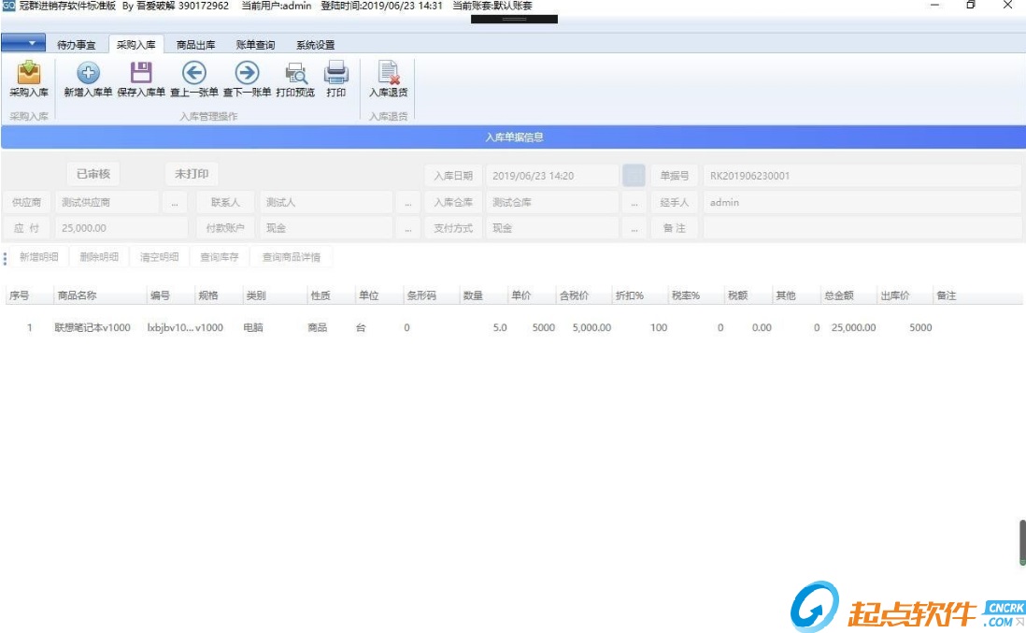Open warehouse picker beside 测试仓库

634,201
